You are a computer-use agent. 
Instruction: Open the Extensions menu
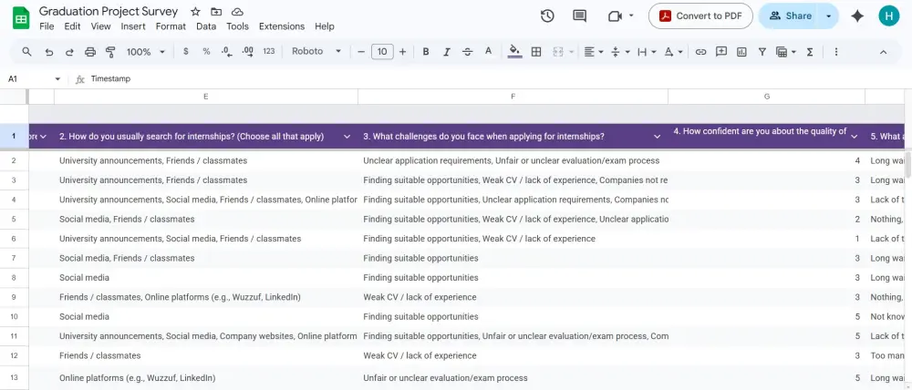(x=282, y=26)
